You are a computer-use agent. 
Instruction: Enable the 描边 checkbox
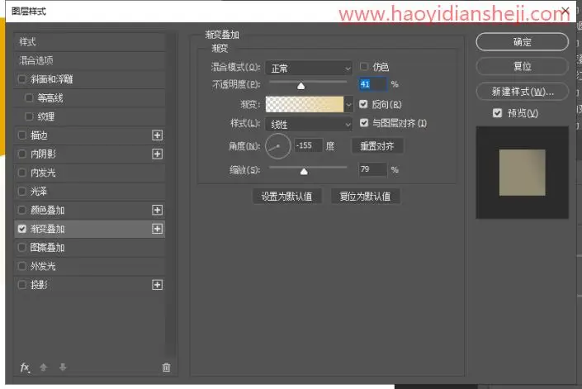pyautogui.click(x=22, y=135)
